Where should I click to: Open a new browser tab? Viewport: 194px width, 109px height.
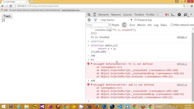pos(32,2)
